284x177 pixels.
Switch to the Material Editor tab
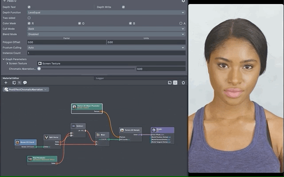tap(11, 78)
